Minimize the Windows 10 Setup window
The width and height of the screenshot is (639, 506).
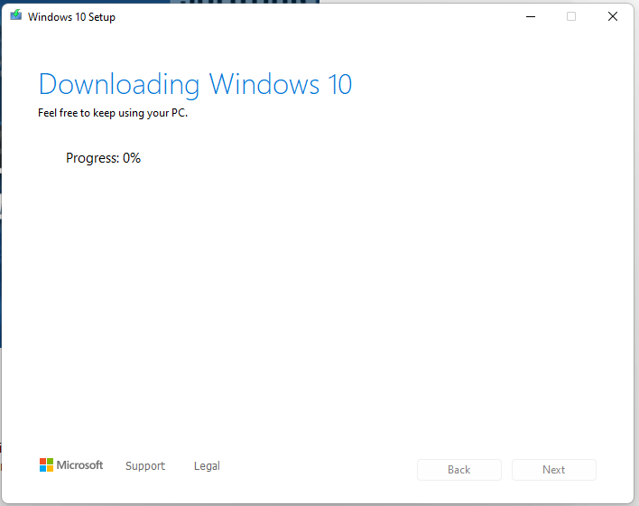pyautogui.click(x=531, y=17)
